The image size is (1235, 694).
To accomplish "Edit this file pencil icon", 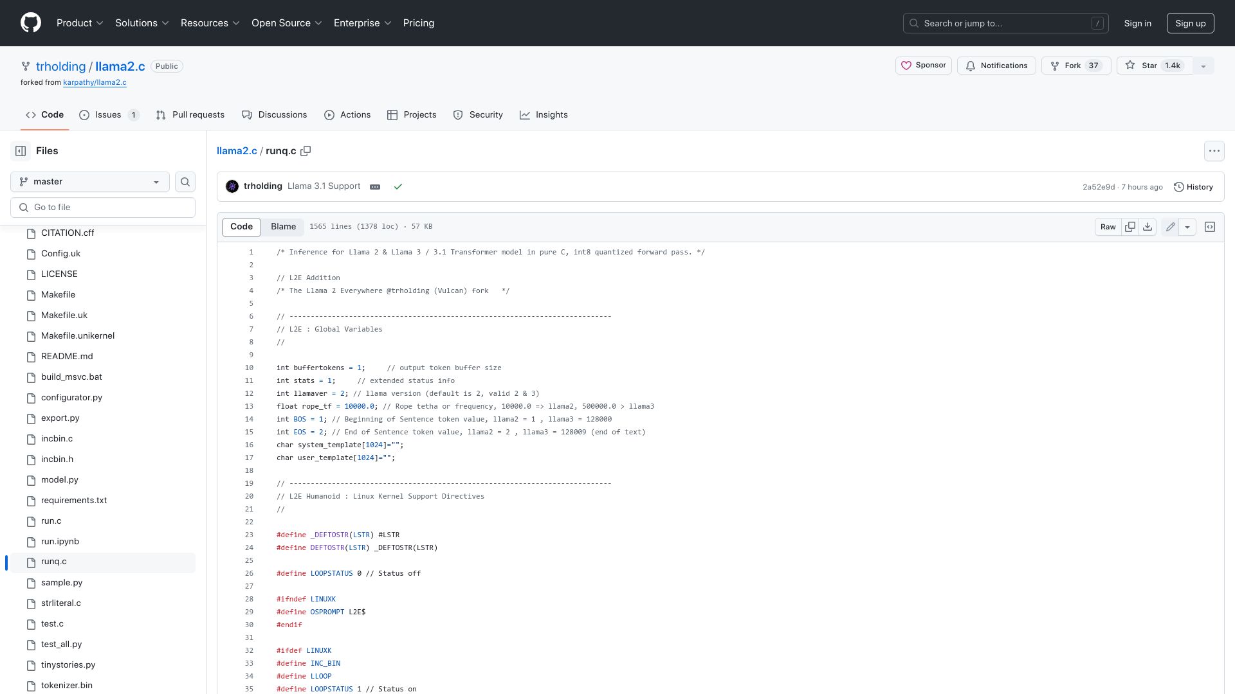I will point(1171,227).
